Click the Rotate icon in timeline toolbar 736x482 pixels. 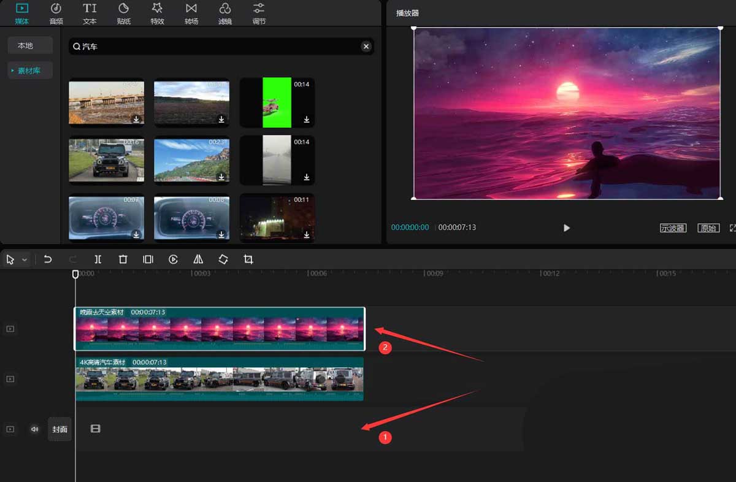[223, 259]
